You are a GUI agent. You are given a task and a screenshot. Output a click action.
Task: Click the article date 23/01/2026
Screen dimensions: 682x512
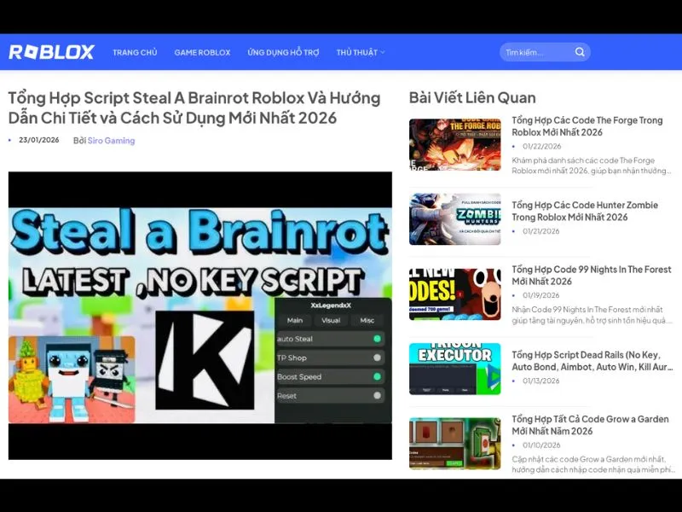pyautogui.click(x=38, y=140)
